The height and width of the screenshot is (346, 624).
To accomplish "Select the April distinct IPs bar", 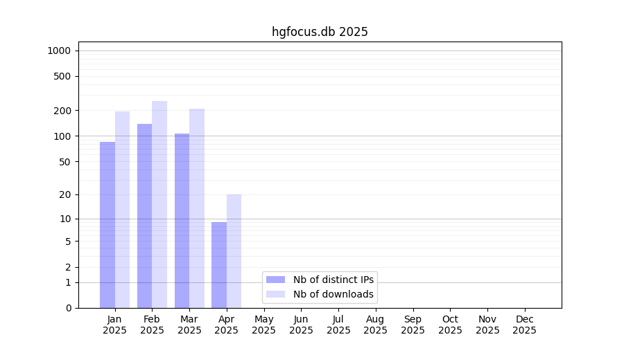I will tap(219, 265).
